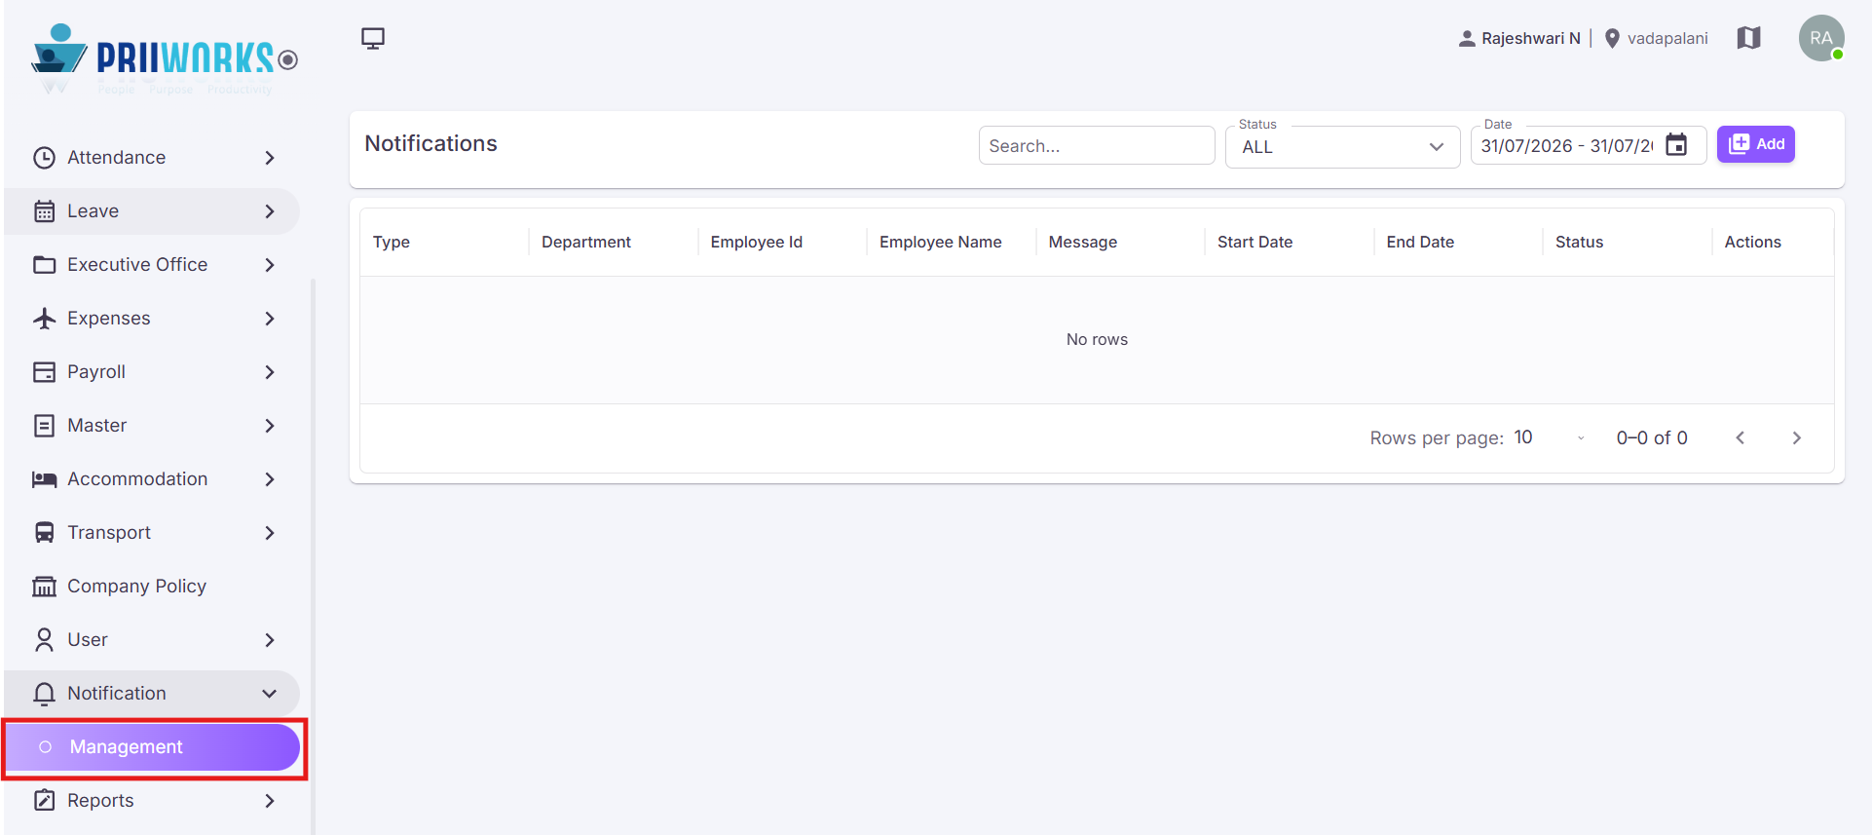Open the map icon near vadapalani

click(1748, 38)
